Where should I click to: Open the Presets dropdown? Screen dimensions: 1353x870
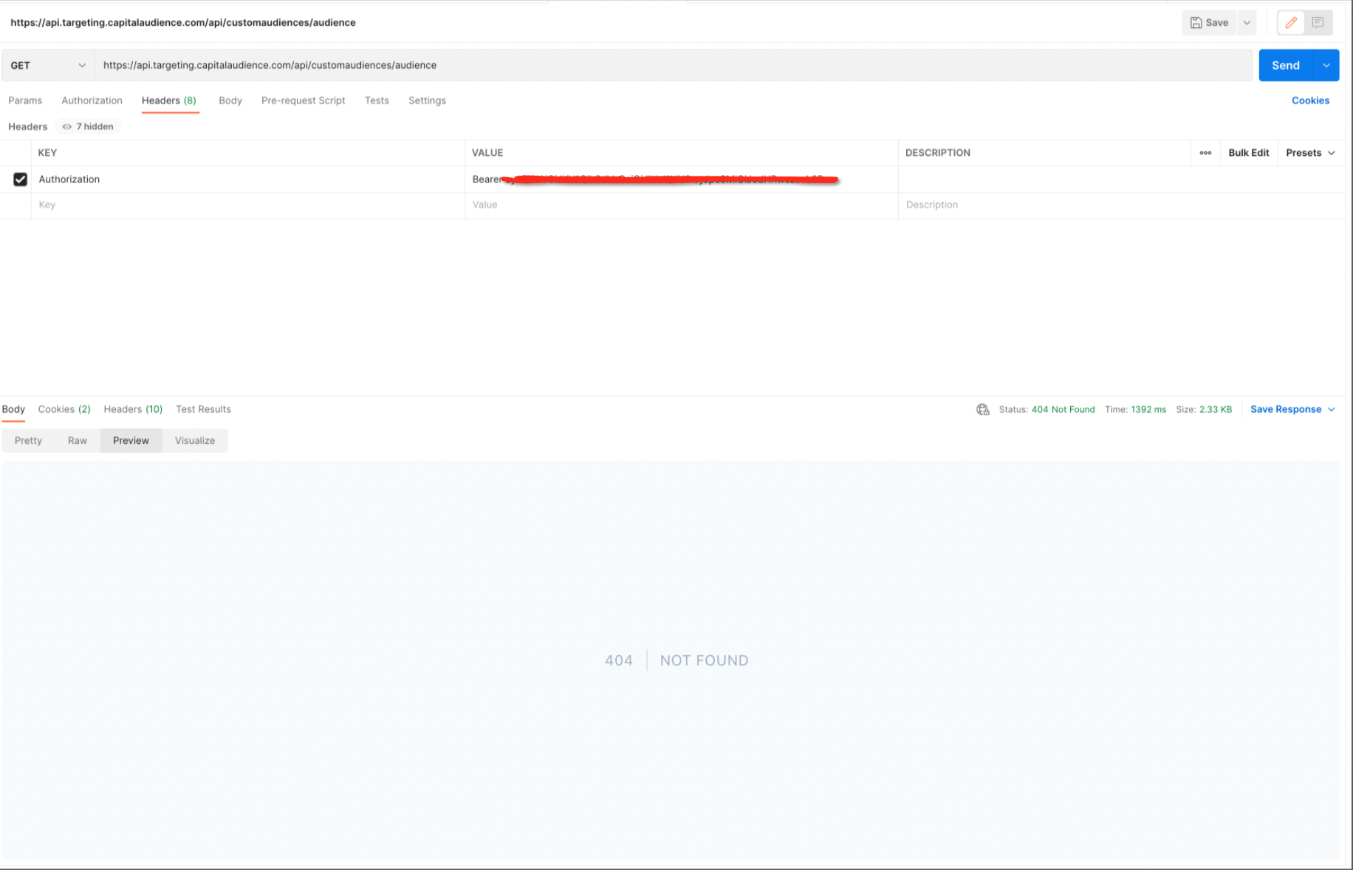[1310, 153]
